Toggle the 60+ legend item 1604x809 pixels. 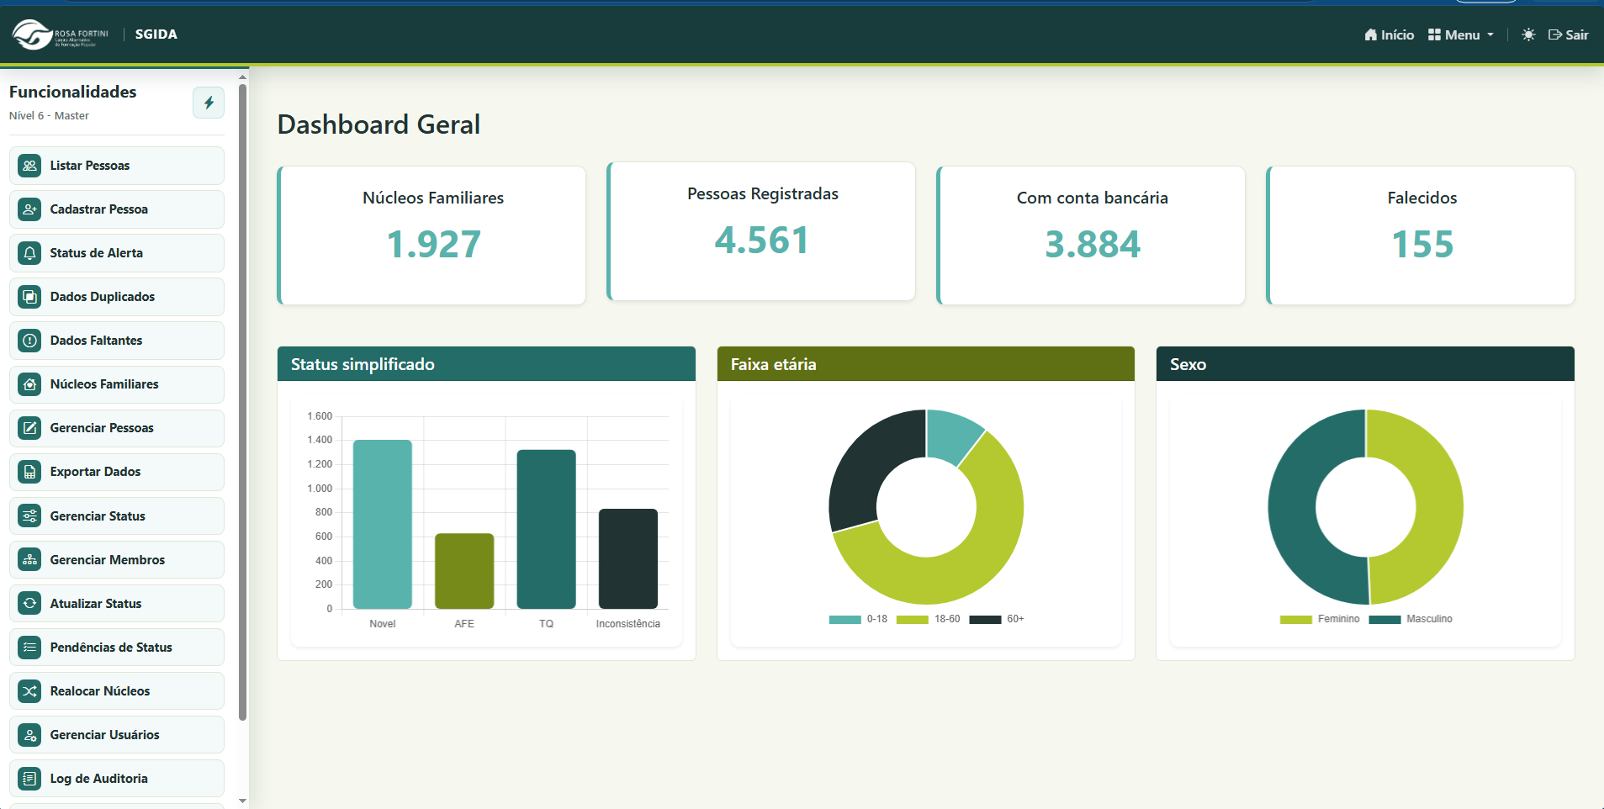[997, 619]
